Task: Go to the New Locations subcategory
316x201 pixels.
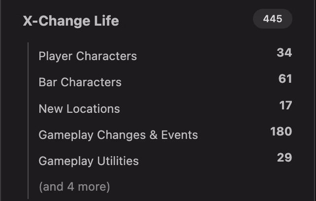Action: [x=79, y=109]
